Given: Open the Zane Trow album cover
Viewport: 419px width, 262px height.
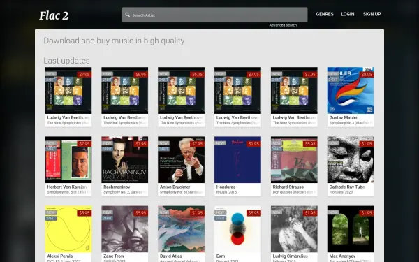Looking at the screenshot, I should click(x=125, y=229).
